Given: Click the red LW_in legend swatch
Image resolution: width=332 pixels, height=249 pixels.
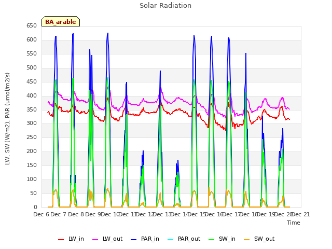Looking at the screenshot, I should pyautogui.click(x=61, y=240).
